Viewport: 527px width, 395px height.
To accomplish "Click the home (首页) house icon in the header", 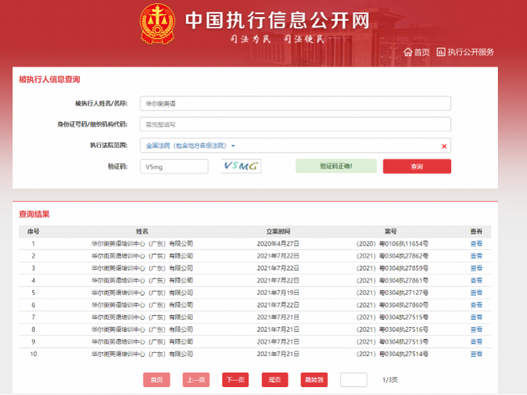I will [409, 52].
